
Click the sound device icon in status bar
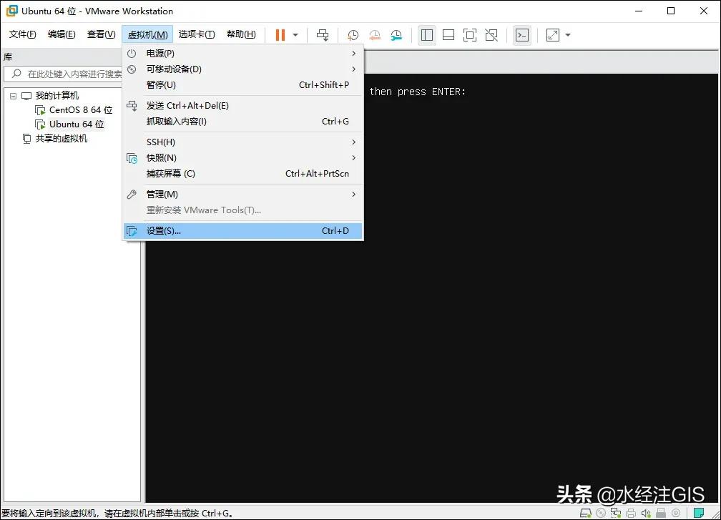[x=644, y=513]
